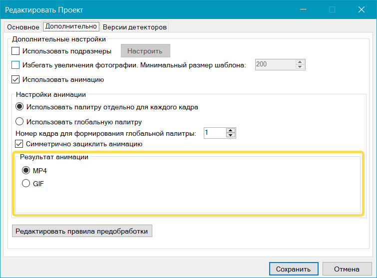Toggle Симметрично зациклить анимацию checkbox
The image size is (377, 278).
coord(19,144)
